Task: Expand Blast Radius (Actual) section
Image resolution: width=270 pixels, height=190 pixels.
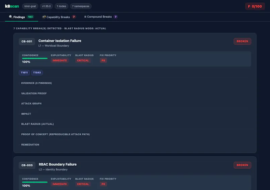Action: [37, 124]
